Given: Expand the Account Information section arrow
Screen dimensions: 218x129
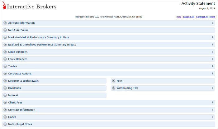Looking at the screenshot, I should (5, 23).
